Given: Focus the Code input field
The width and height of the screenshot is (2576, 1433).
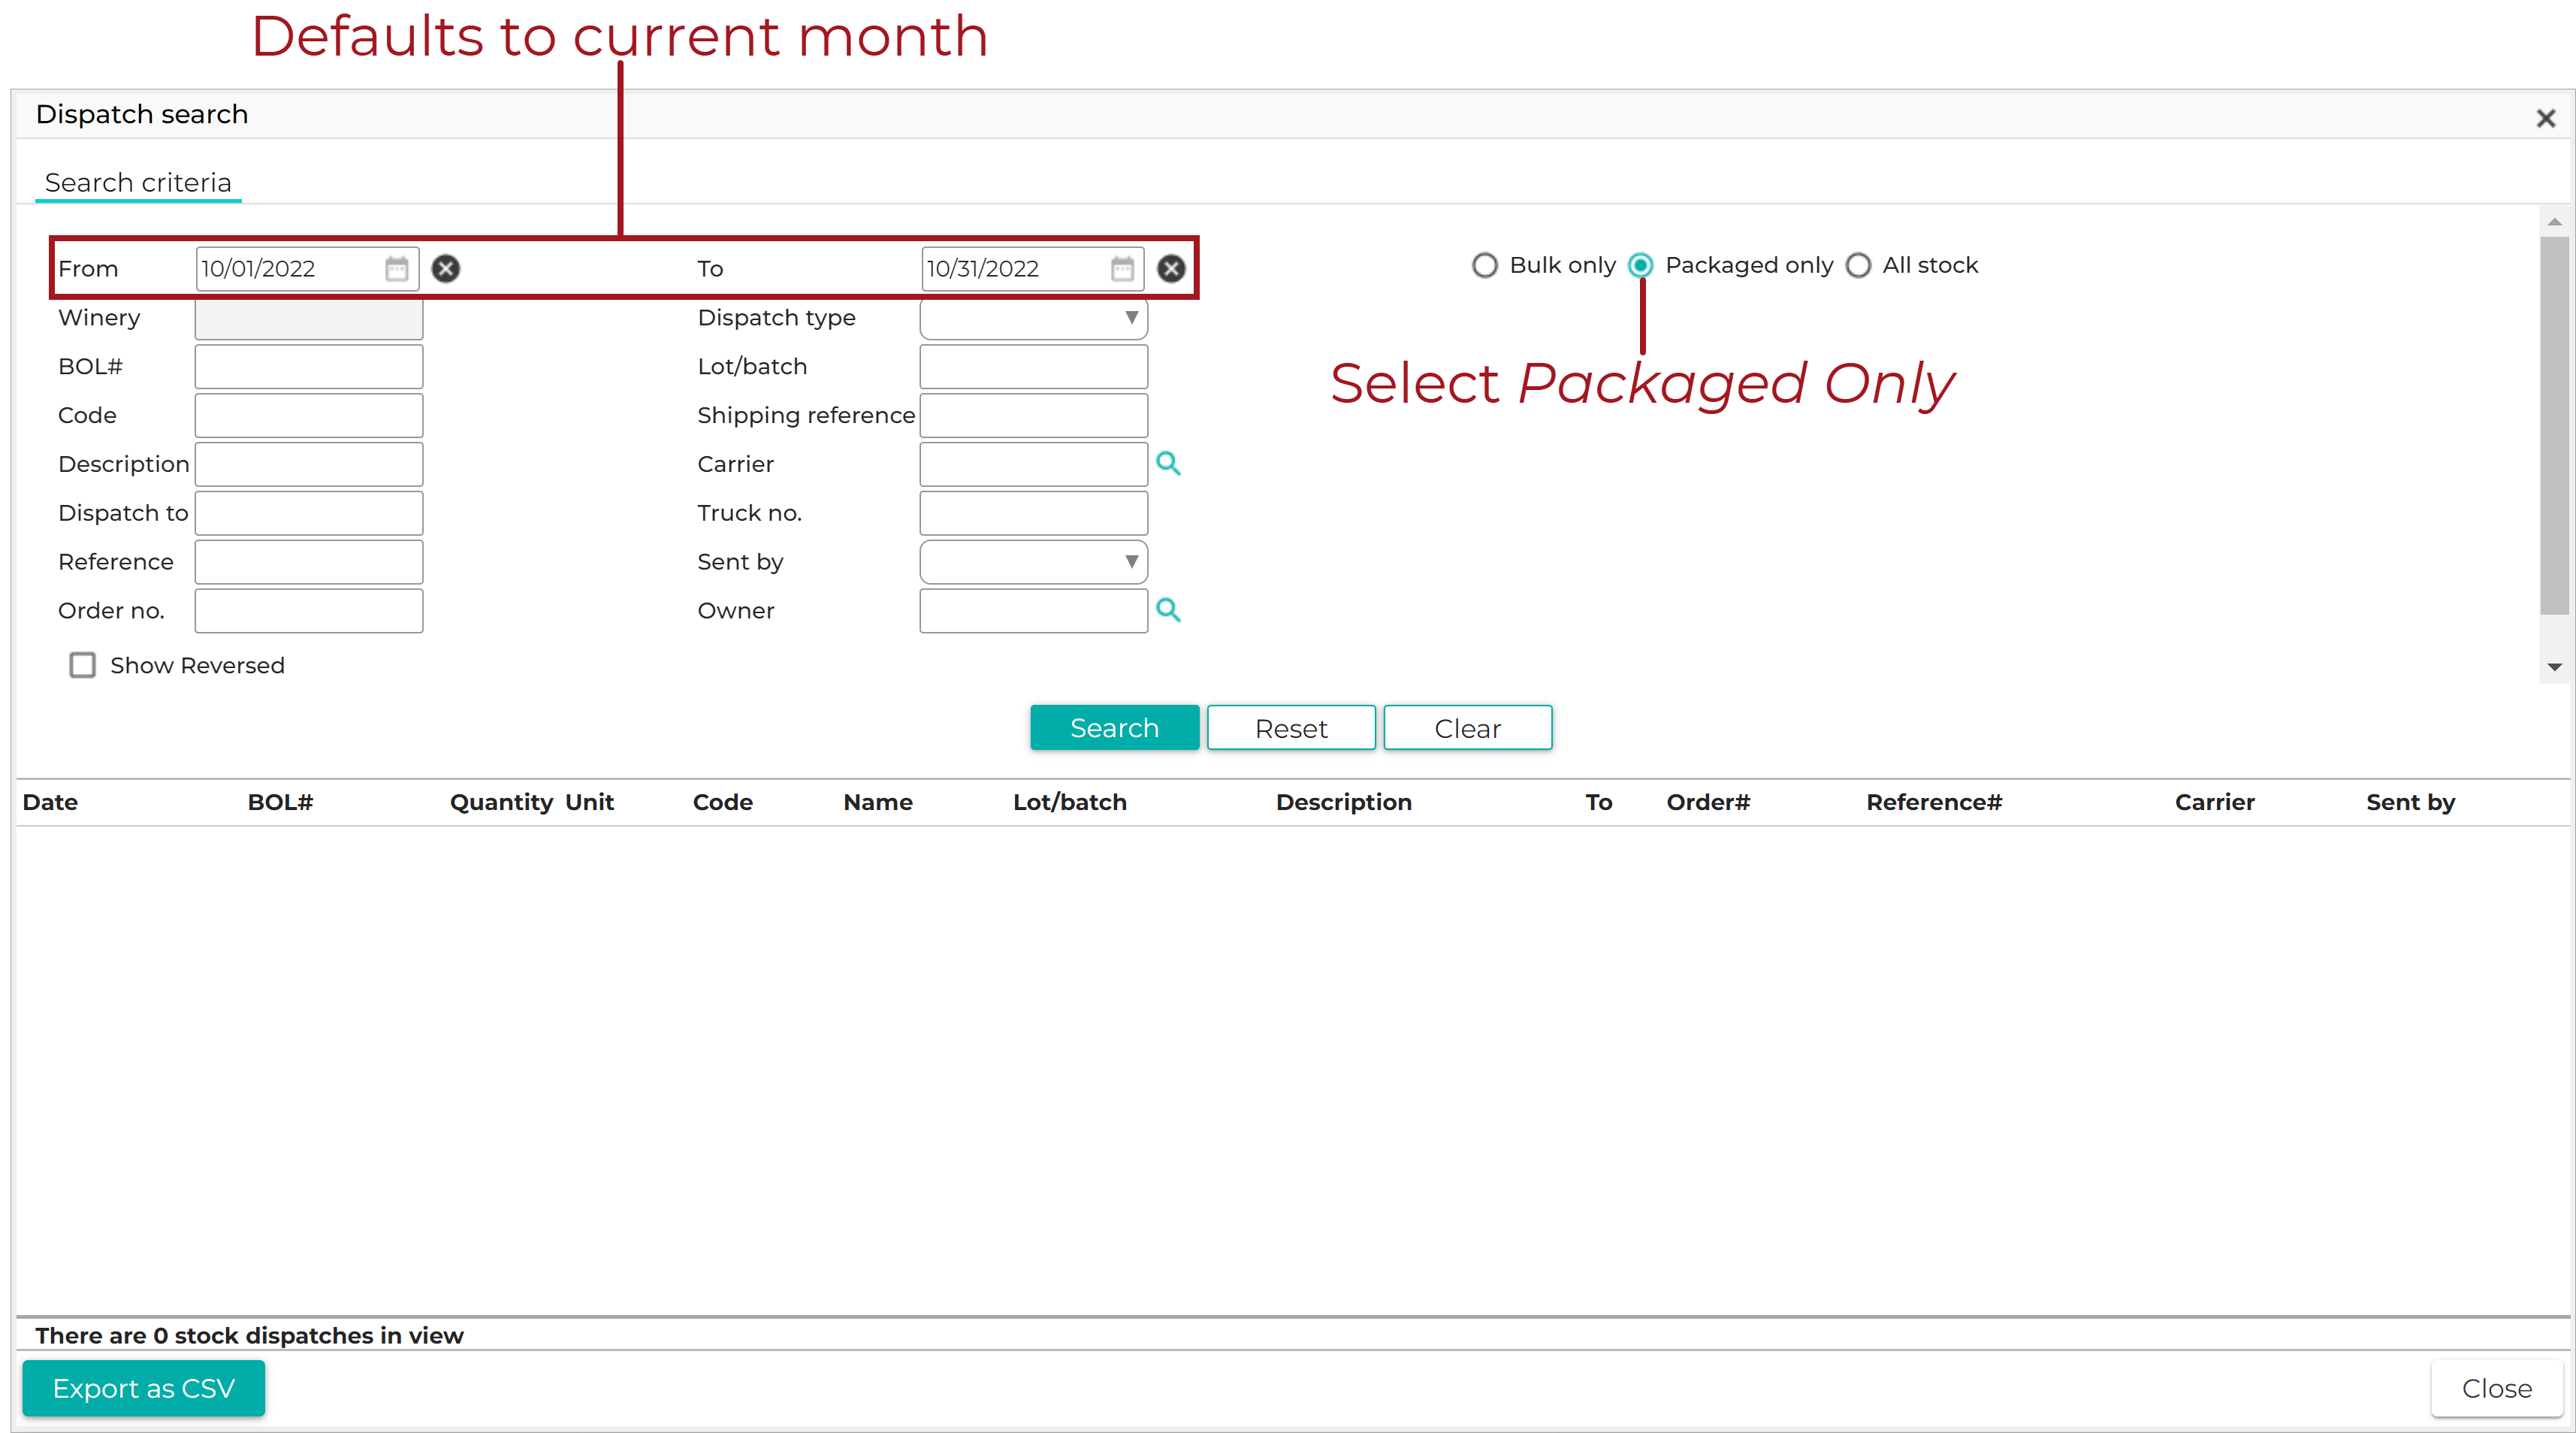Looking at the screenshot, I should tap(309, 415).
